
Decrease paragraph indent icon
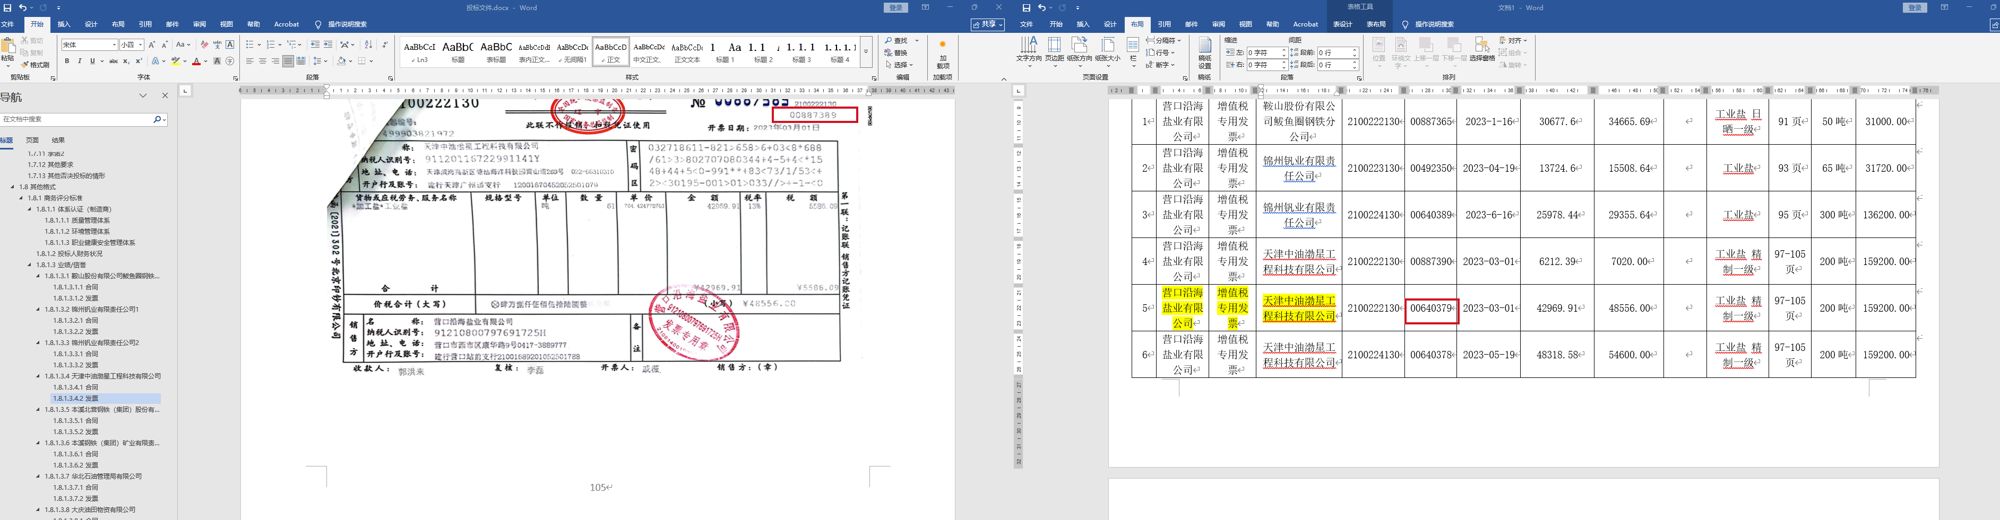(315, 45)
